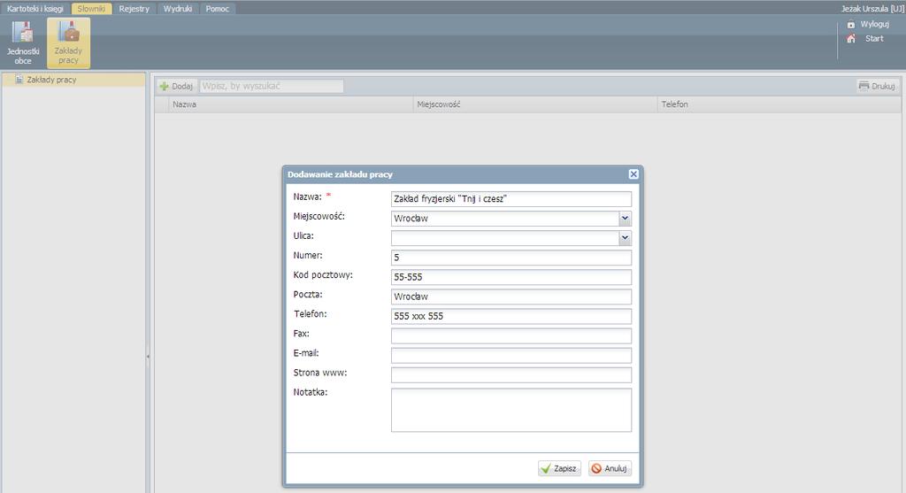This screenshot has width=906, height=493.
Task: Click the Fax input field
Action: (511, 335)
